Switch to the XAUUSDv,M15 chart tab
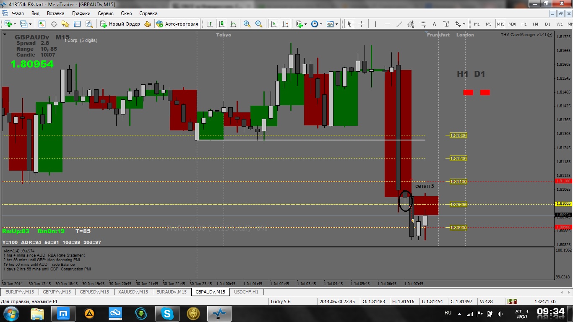Image resolution: width=573 pixels, height=322 pixels. click(x=133, y=292)
